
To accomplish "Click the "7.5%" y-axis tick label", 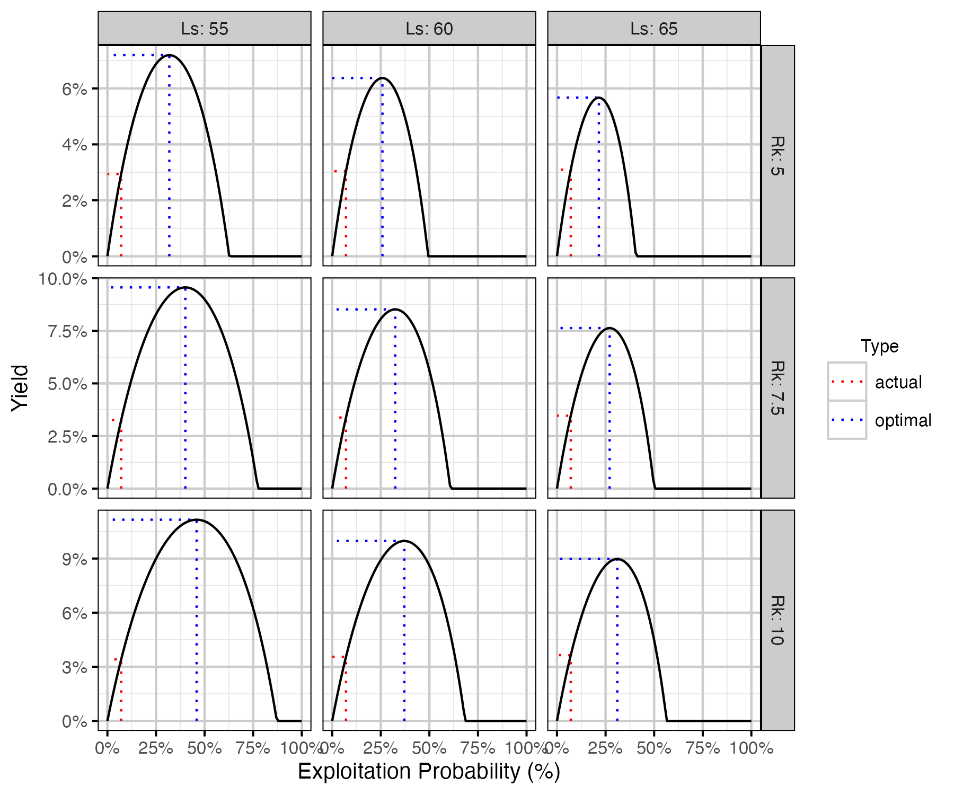I will point(67,331).
